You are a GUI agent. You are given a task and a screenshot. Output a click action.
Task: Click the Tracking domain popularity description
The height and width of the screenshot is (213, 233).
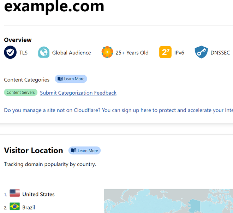coord(50,164)
